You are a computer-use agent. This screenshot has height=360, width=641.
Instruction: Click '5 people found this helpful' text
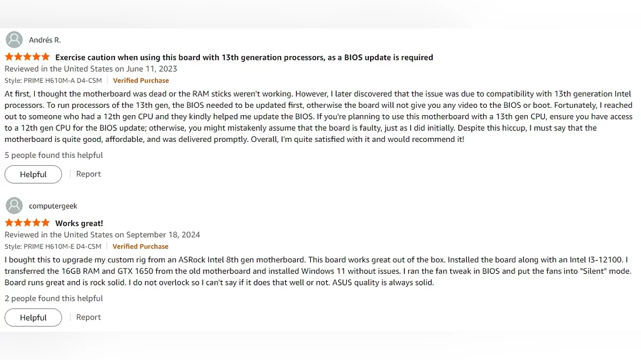[x=54, y=155]
